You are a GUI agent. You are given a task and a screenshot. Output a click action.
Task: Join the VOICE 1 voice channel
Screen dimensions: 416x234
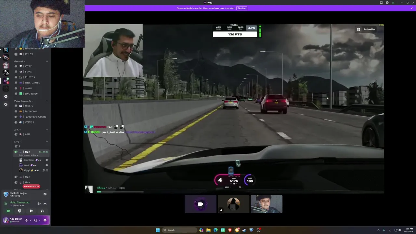click(31, 122)
